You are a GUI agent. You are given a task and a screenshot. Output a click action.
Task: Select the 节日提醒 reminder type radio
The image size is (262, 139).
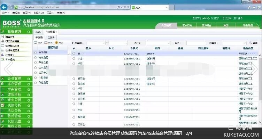[x=35, y=63]
